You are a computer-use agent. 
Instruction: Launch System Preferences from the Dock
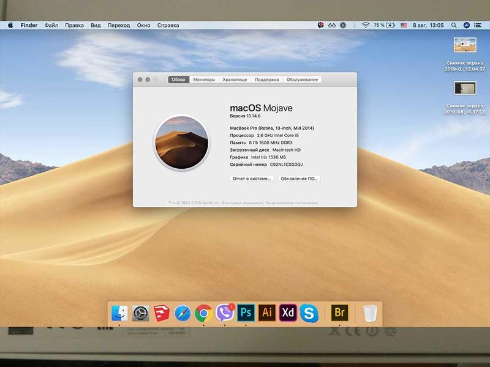141,313
